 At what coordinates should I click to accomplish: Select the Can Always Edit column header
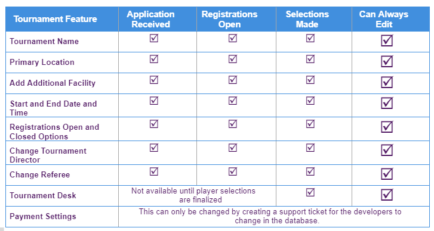click(384, 19)
